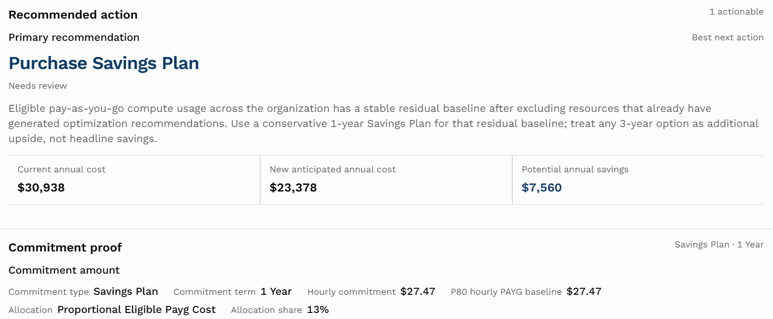The image size is (773, 319).
Task: Click the Best next action label
Action: pyautogui.click(x=728, y=37)
